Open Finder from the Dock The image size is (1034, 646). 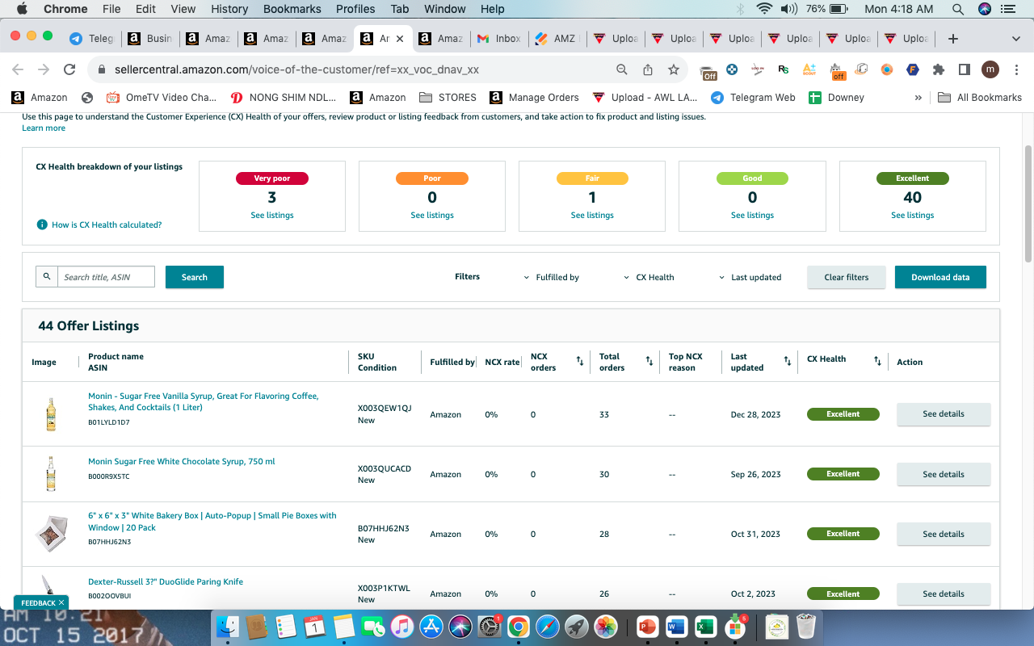(229, 626)
